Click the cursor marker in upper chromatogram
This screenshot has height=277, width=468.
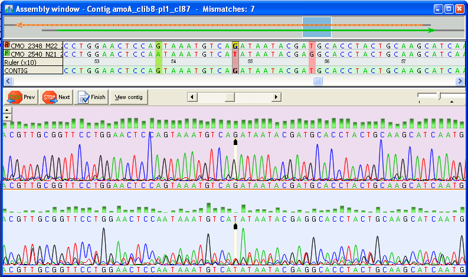[235, 142]
